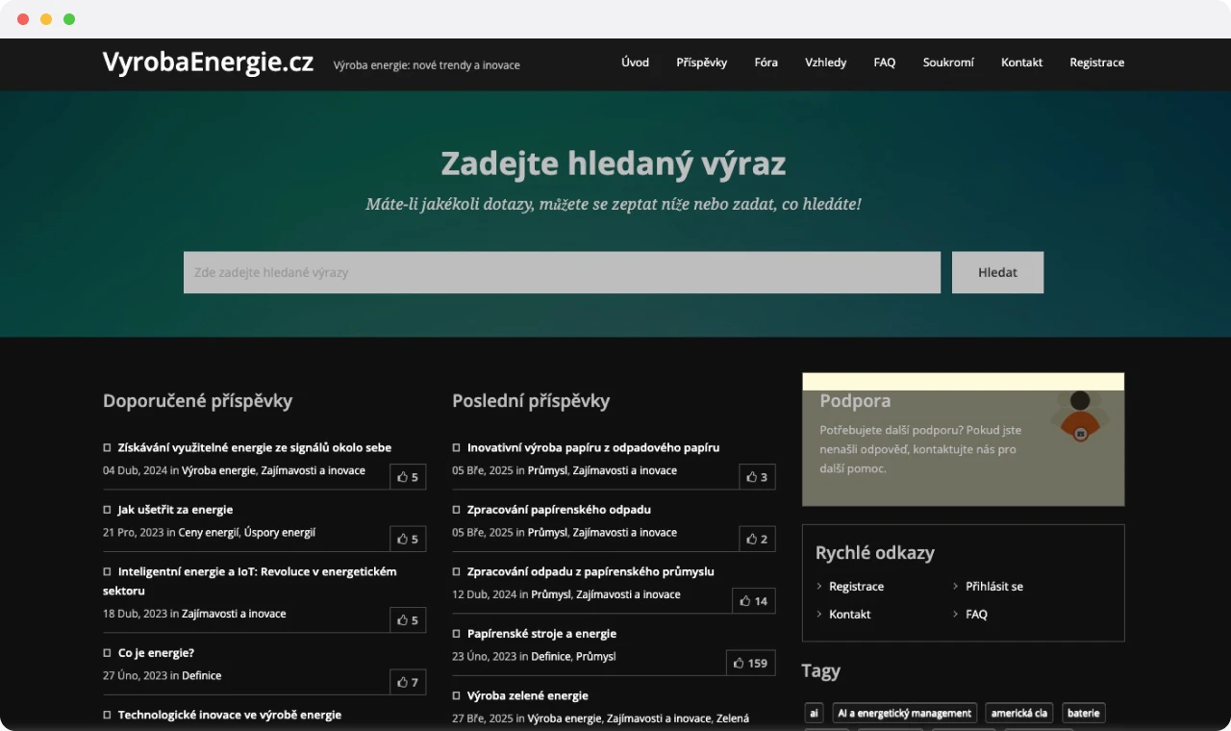
Task: Click the 'ai' tag
Action: click(x=814, y=713)
